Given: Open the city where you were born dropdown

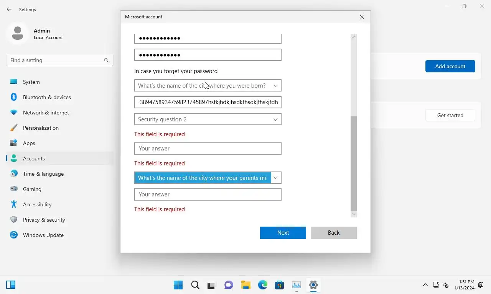Looking at the screenshot, I should (208, 85).
